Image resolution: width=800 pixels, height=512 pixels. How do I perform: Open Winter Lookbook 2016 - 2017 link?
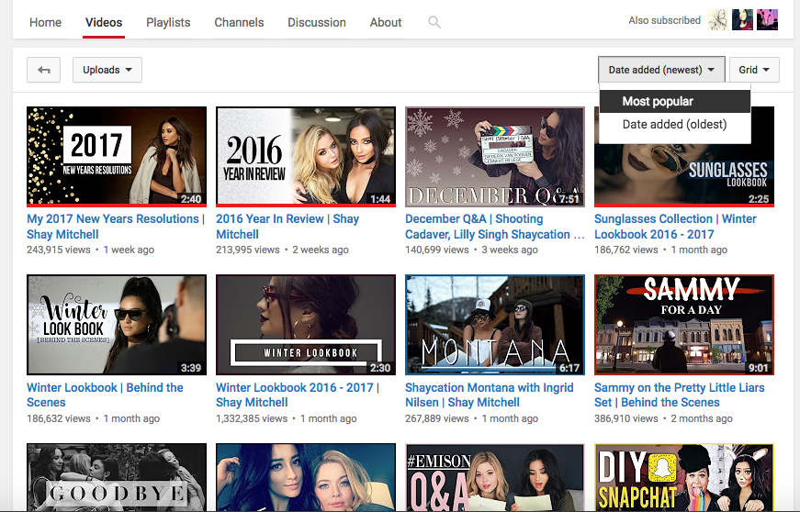tap(298, 395)
